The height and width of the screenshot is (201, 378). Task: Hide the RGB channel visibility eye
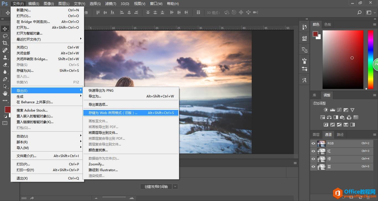tap(313, 144)
